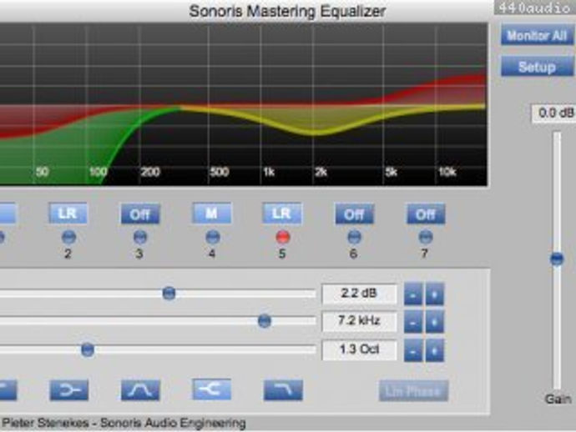Click the 7.2 kHz frequency value field
576x432 pixels.
click(359, 321)
